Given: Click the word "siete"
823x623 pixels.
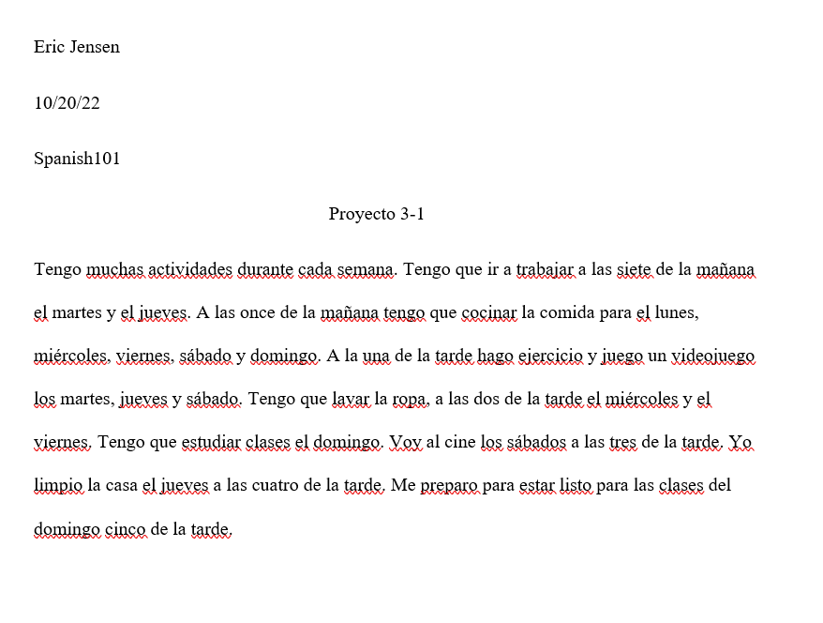Looking at the screenshot, I should pos(634,269).
